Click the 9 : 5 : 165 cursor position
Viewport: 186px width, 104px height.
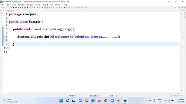(114, 96)
